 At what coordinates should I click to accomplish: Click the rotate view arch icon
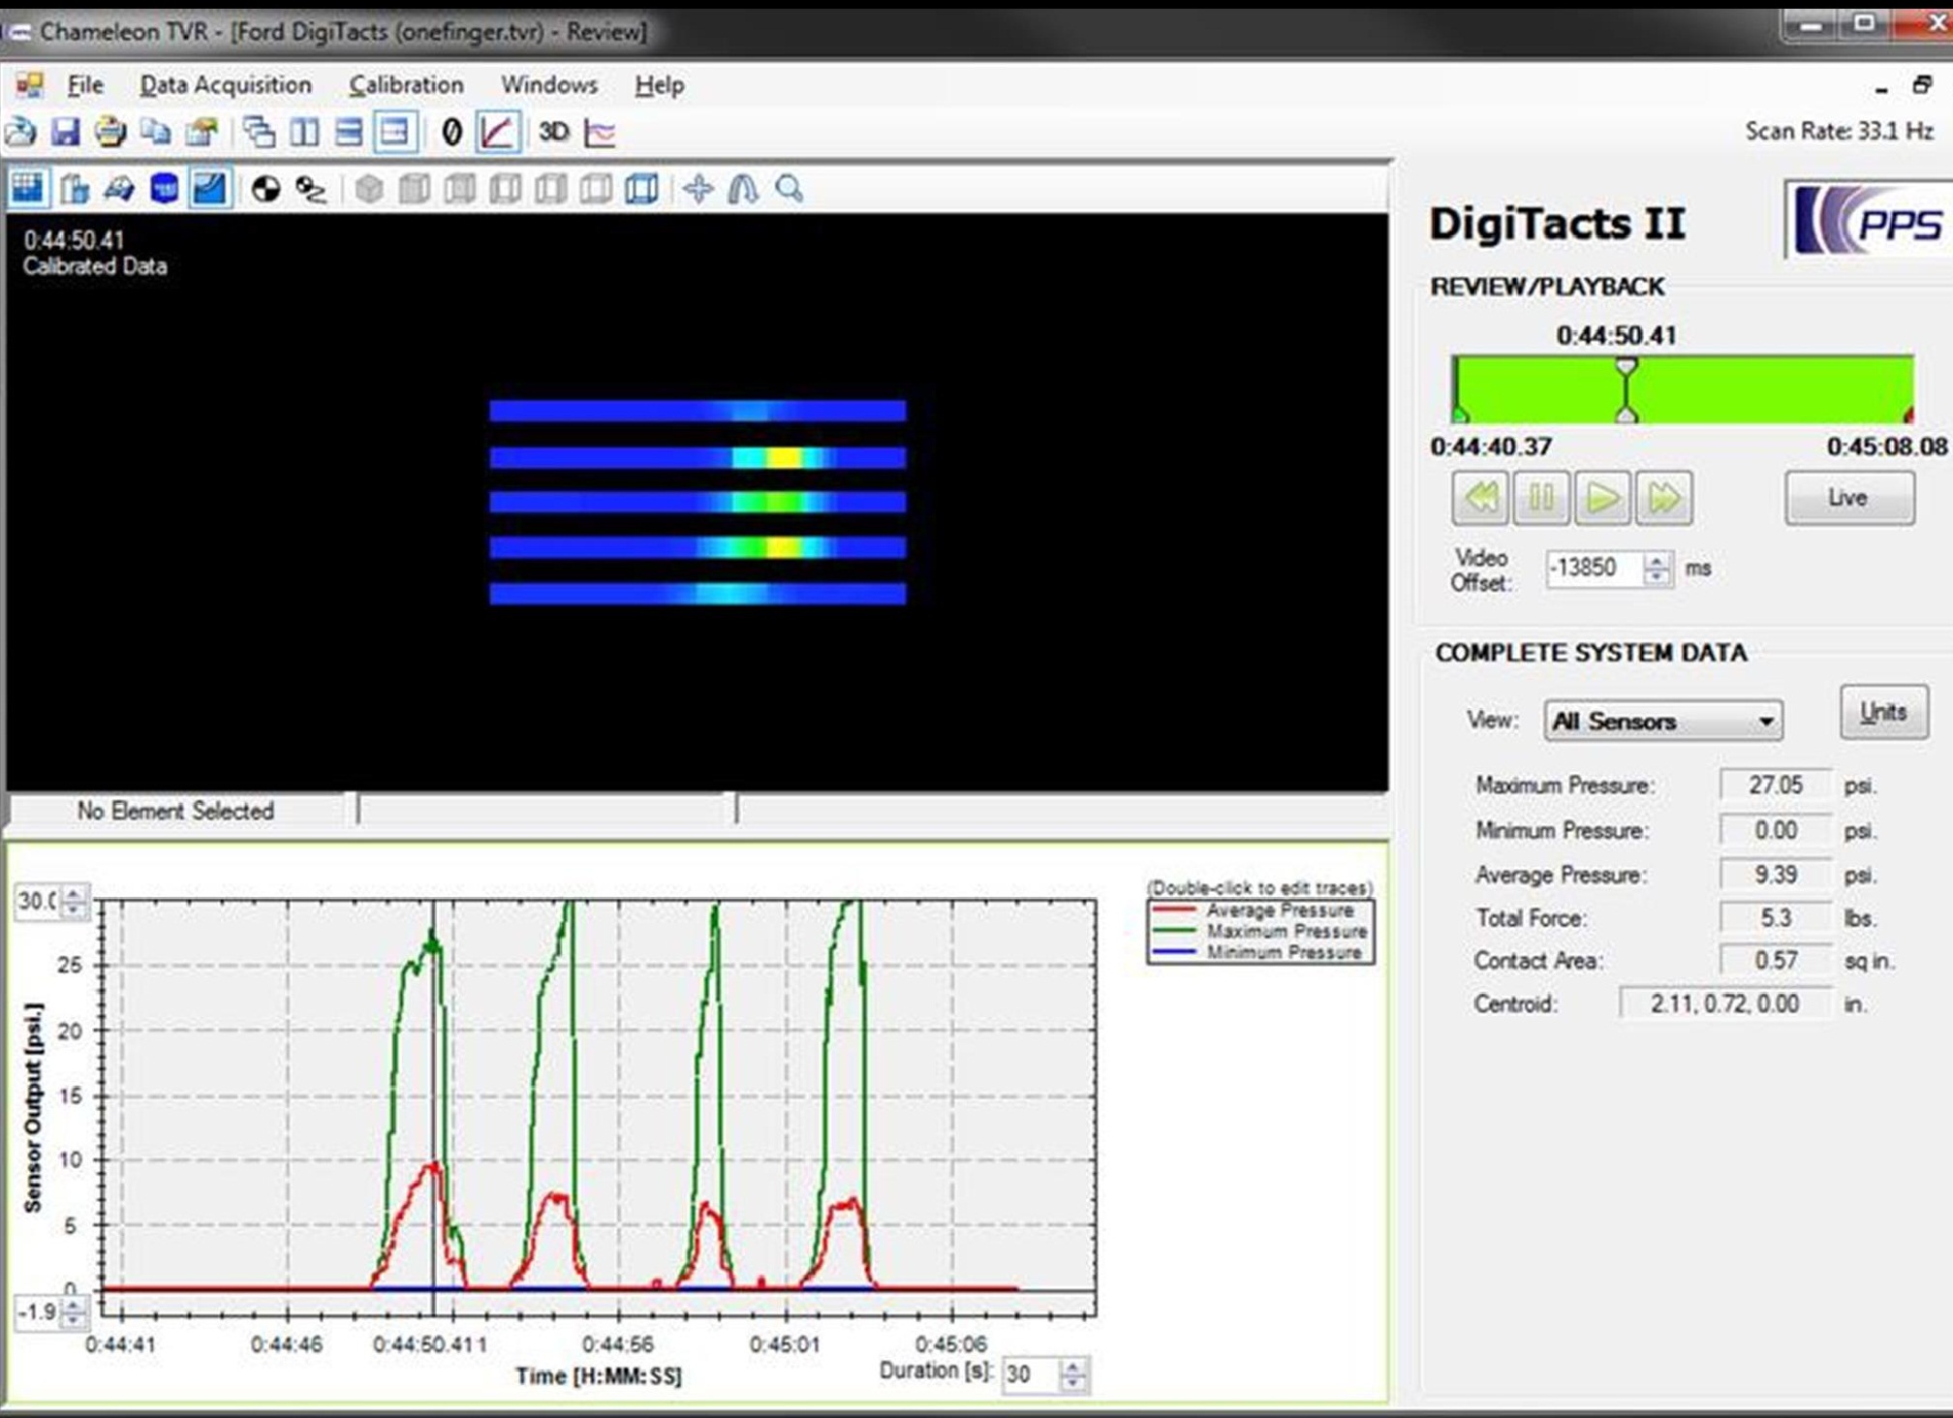[743, 189]
